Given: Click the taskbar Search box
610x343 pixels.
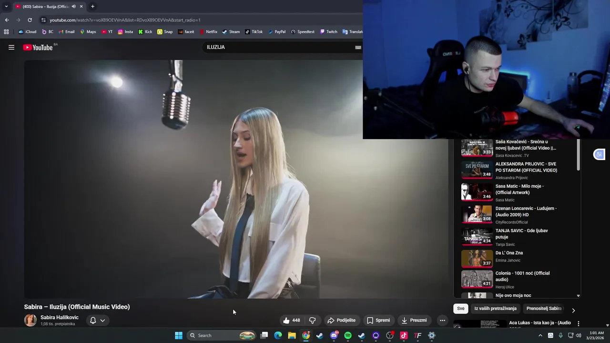Looking at the screenshot, I should 223,335.
